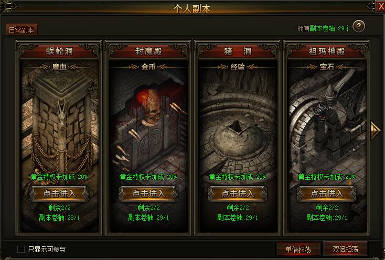385x260 pixels.
Task: Select the 祖玛神殿 temple arch image
Action: [x=327, y=120]
